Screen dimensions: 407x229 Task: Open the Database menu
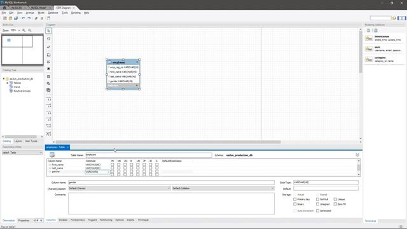[x=53, y=13]
